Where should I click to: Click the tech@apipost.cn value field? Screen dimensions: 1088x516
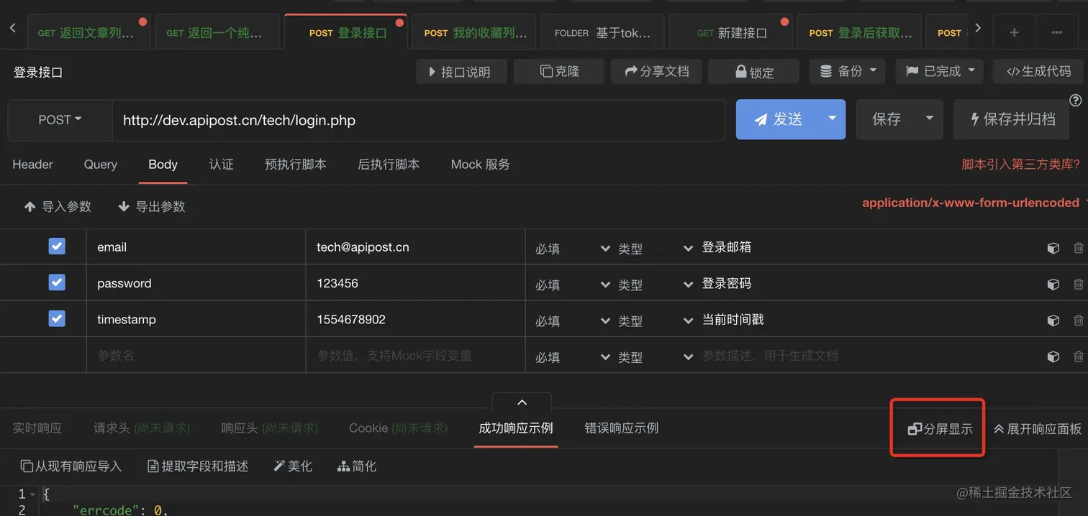pos(415,247)
